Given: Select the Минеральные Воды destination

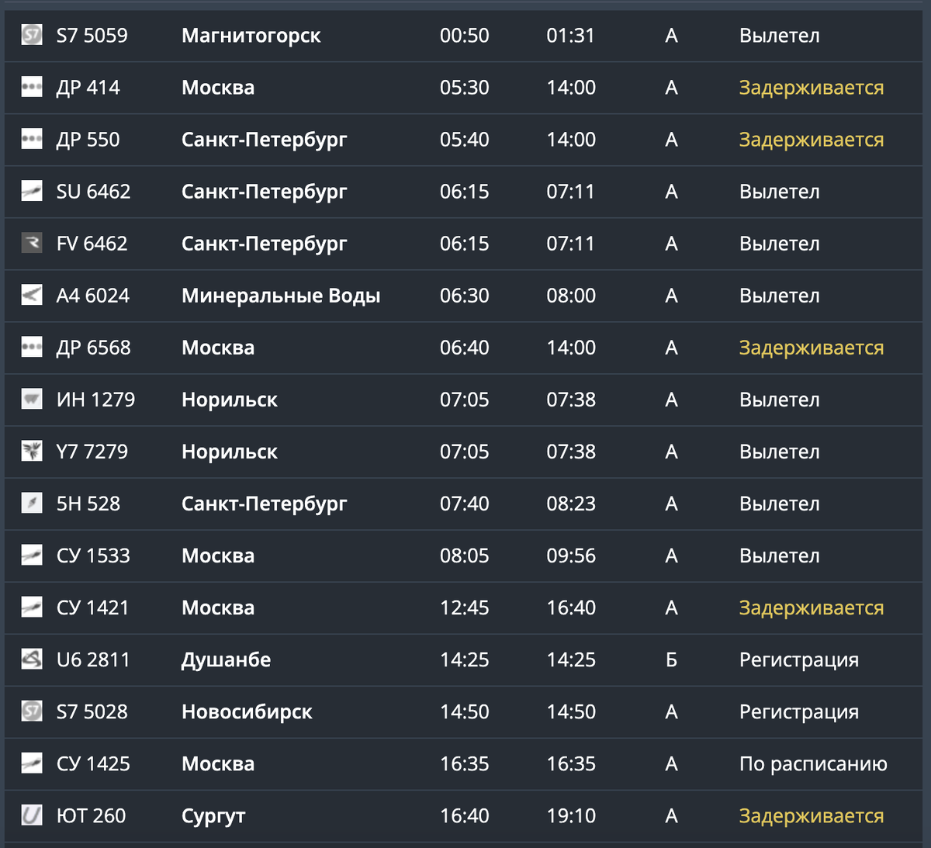Looking at the screenshot, I should point(281,296).
